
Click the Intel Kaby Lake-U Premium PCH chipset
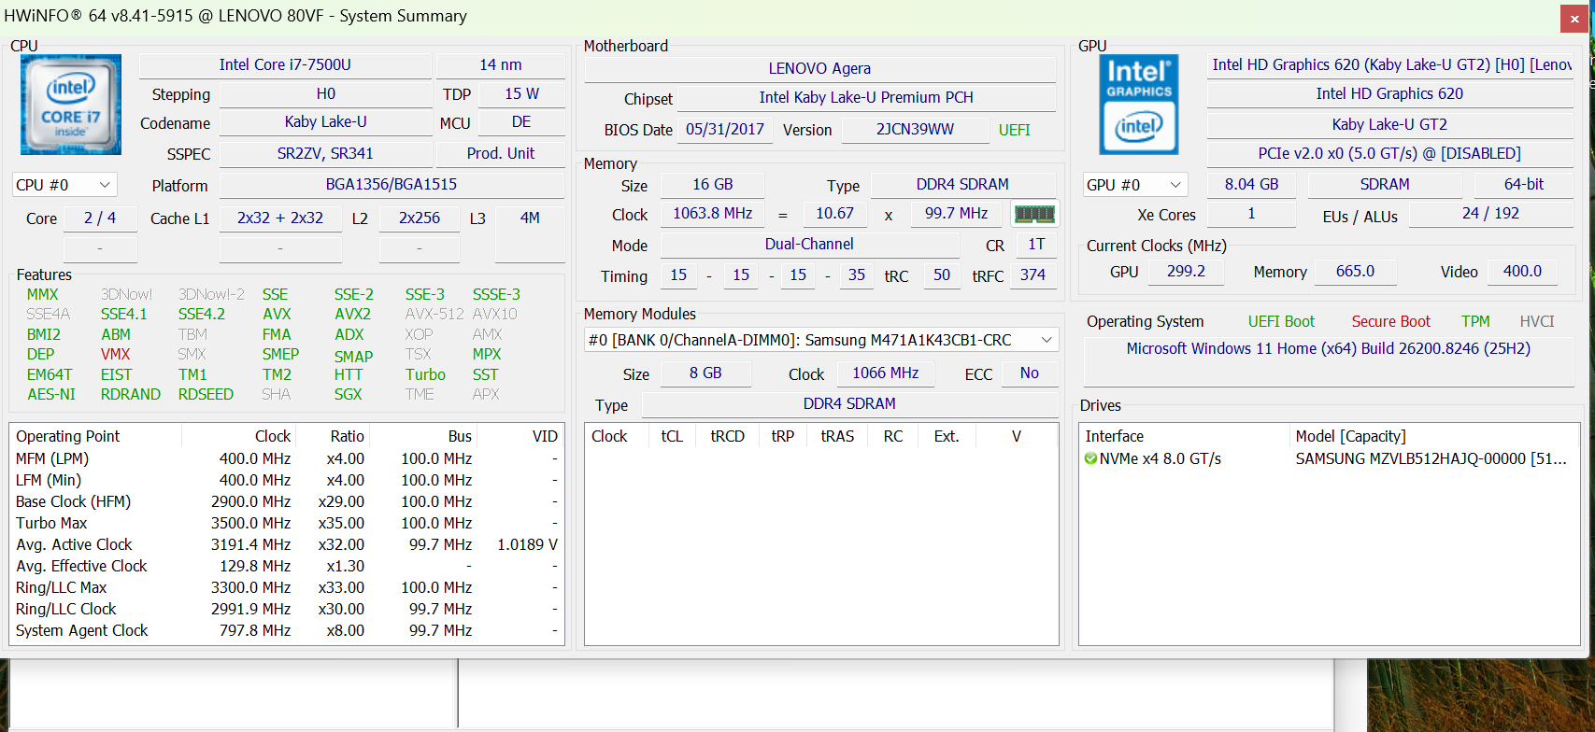[866, 97]
